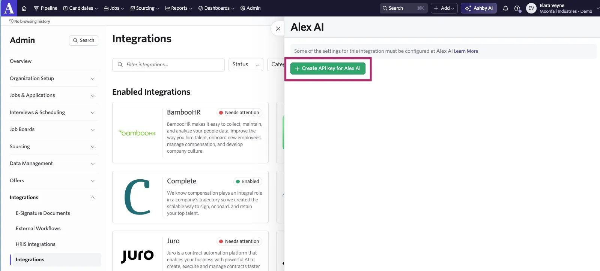Open the Dashboards dropdown menu
This screenshot has width=600, height=271.
coord(216,8)
